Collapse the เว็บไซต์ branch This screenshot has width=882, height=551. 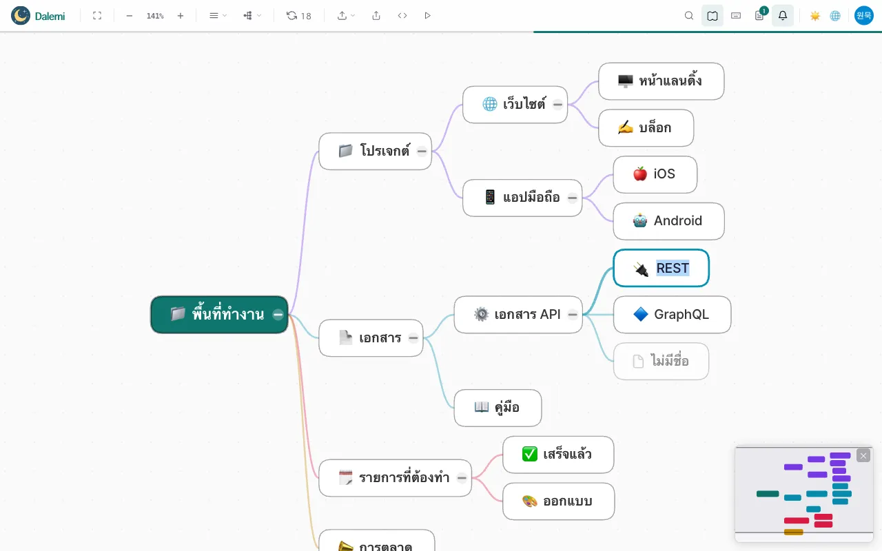click(x=557, y=105)
